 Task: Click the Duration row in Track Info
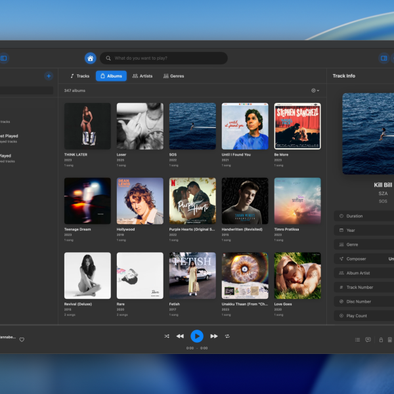tap(364, 216)
